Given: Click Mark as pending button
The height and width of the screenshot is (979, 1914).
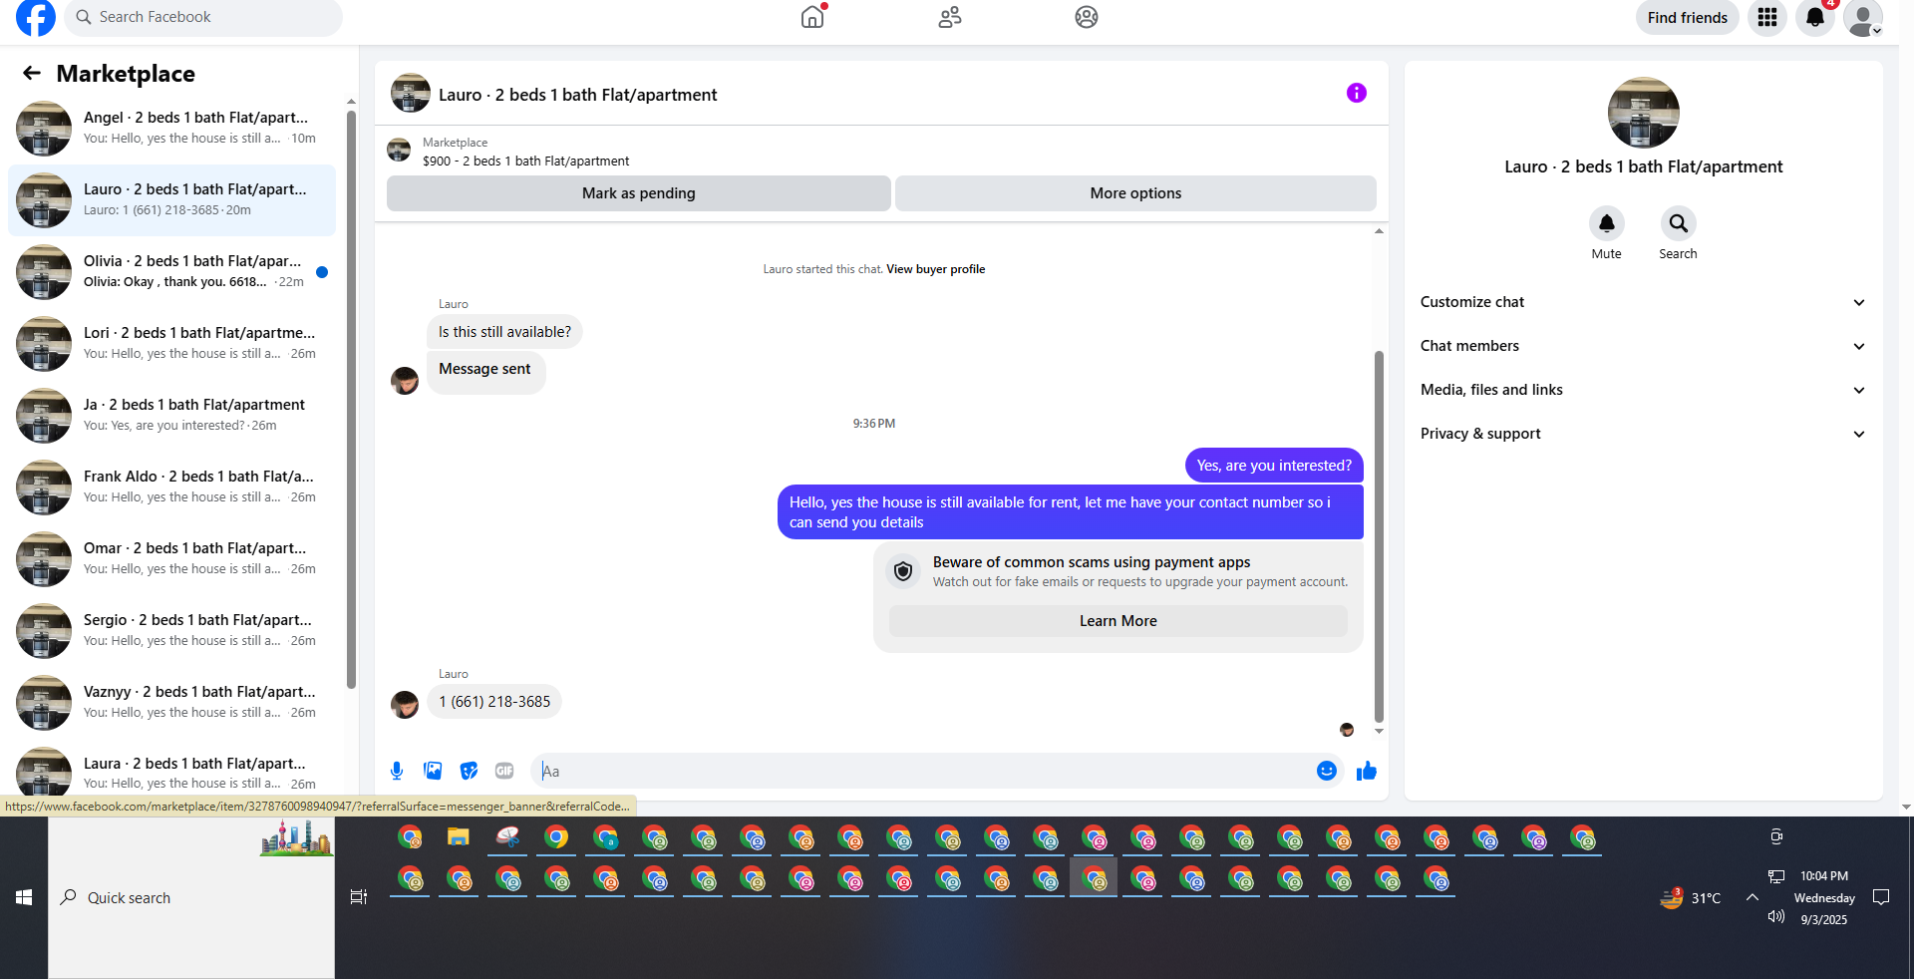Looking at the screenshot, I should (x=639, y=193).
